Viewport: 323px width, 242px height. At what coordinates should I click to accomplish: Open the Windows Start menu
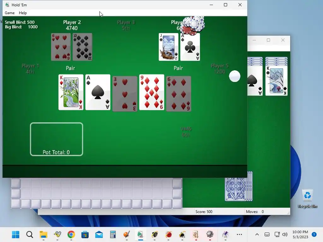pyautogui.click(x=16, y=234)
